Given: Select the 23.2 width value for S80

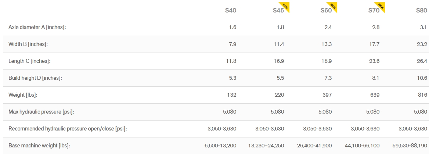Looking at the screenshot, I should (422, 44).
